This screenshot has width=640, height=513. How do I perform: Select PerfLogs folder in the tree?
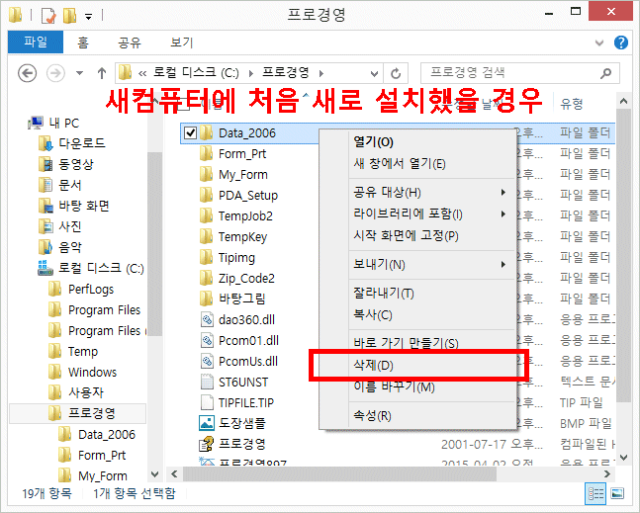pos(91,290)
